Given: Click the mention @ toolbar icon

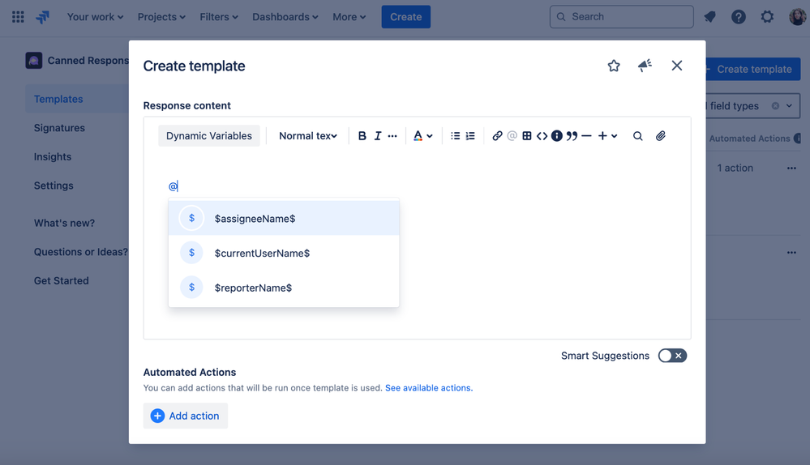Looking at the screenshot, I should tap(512, 136).
